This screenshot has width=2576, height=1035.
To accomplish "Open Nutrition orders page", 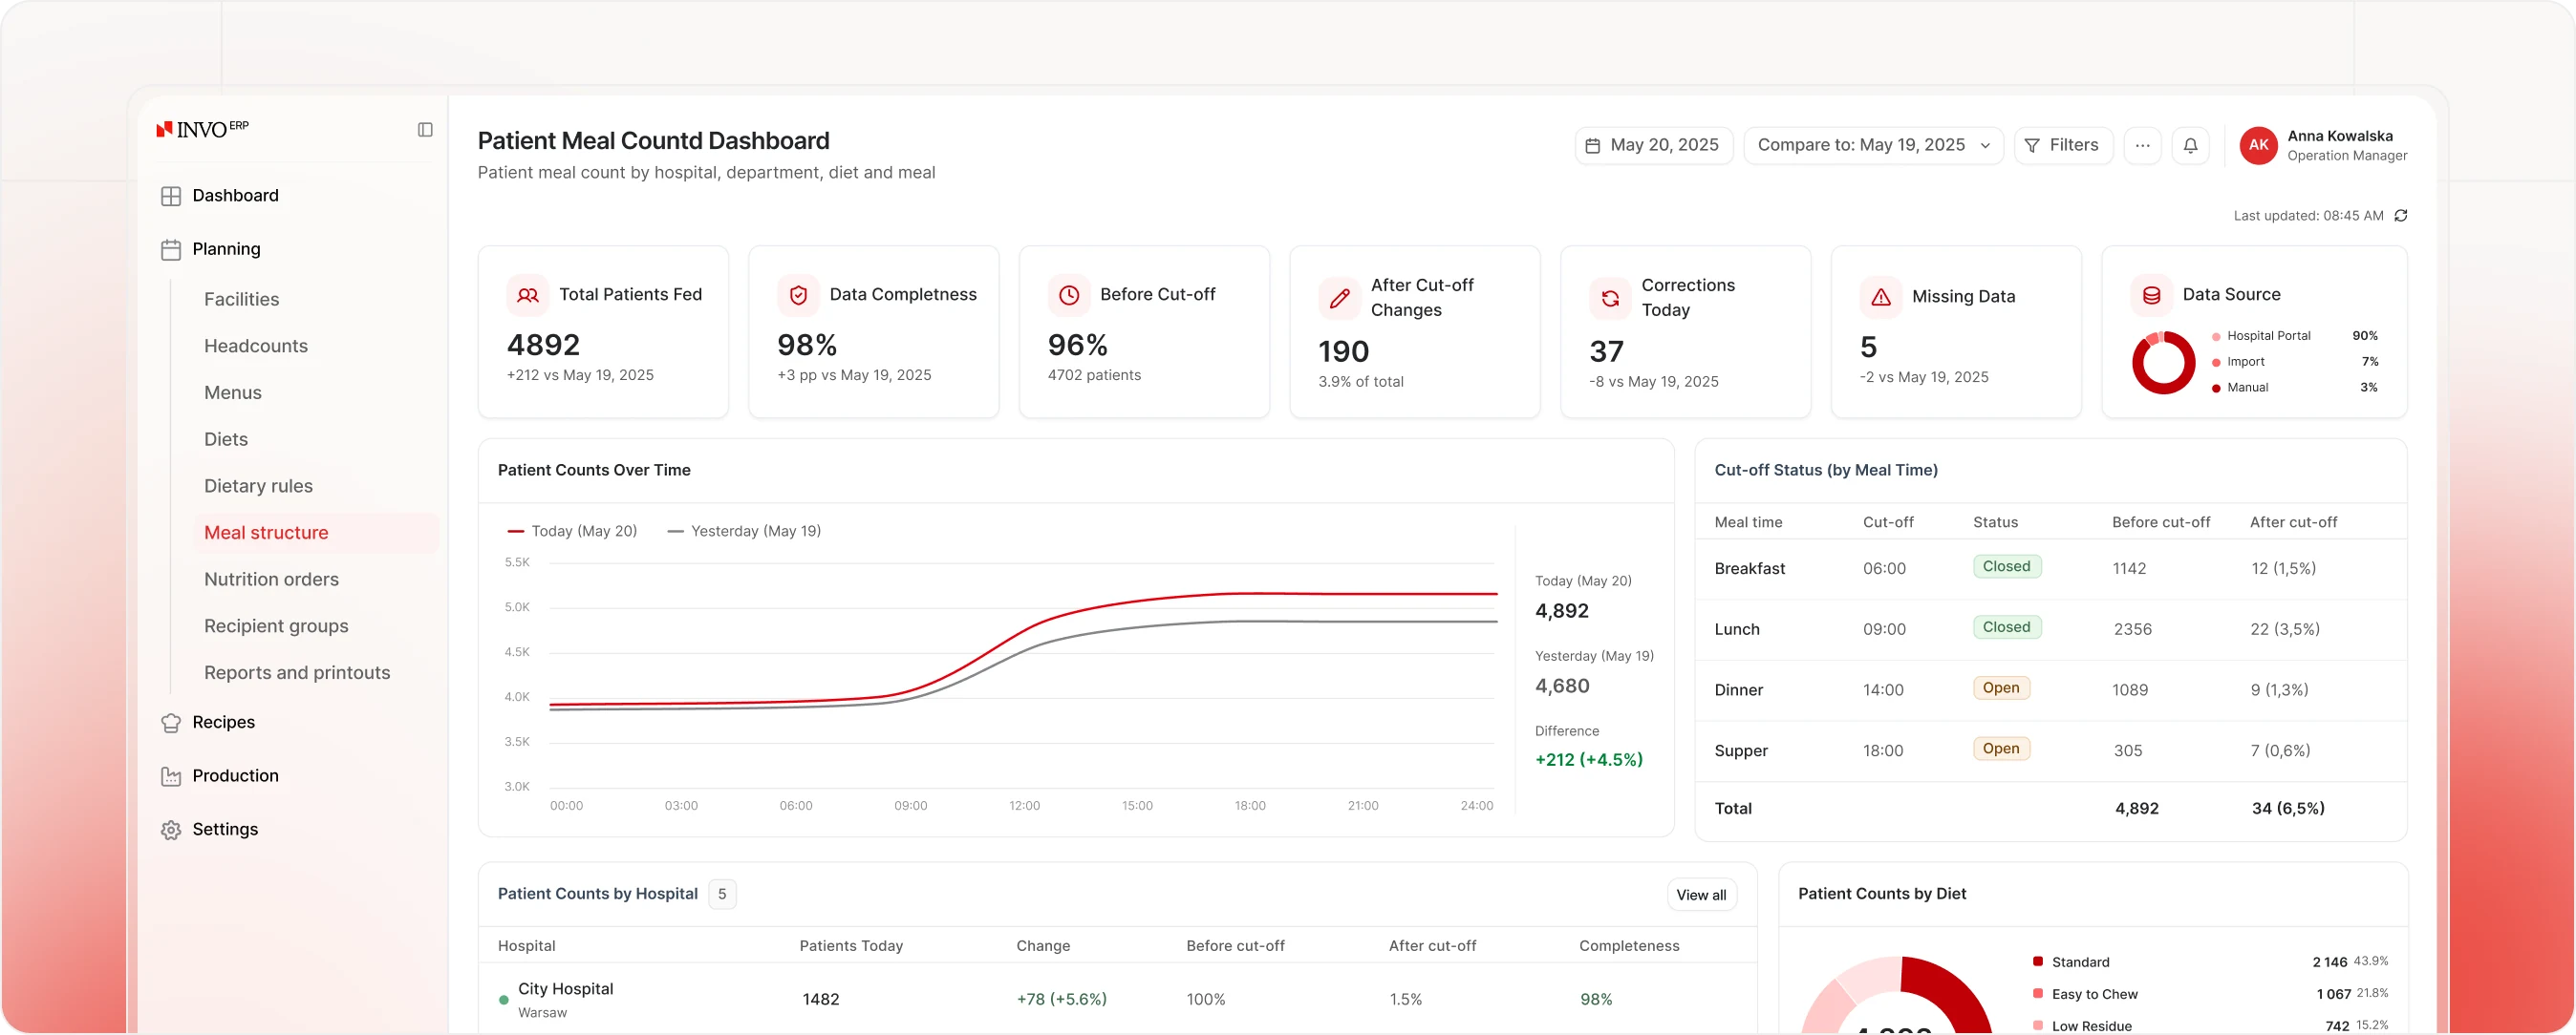I will [271, 581].
